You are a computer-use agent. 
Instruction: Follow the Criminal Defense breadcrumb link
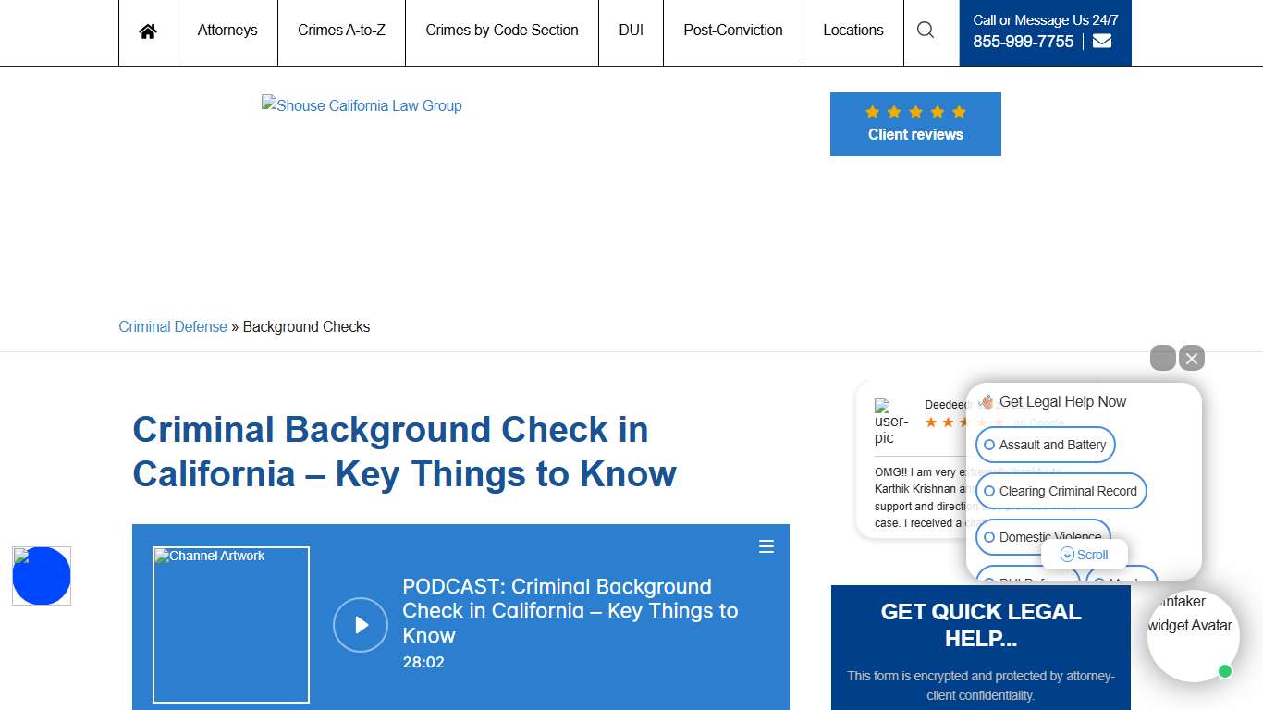coord(173,326)
